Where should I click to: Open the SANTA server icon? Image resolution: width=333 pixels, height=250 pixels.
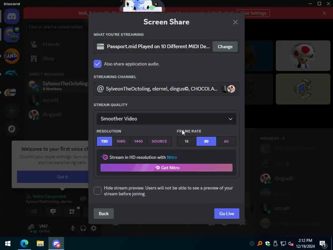(x=12, y=56)
